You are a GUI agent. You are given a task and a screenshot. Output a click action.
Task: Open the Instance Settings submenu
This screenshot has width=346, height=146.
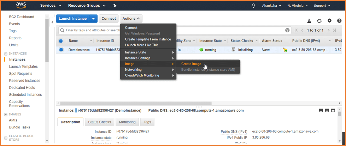[x=148, y=58]
